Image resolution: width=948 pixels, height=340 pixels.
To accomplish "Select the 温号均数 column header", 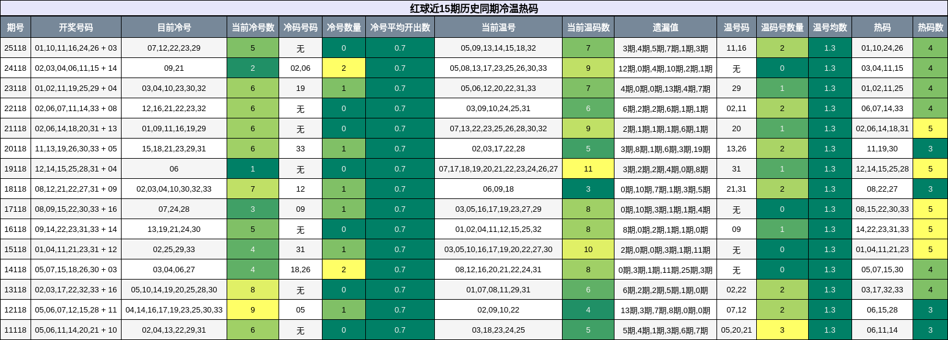I will [x=830, y=27].
